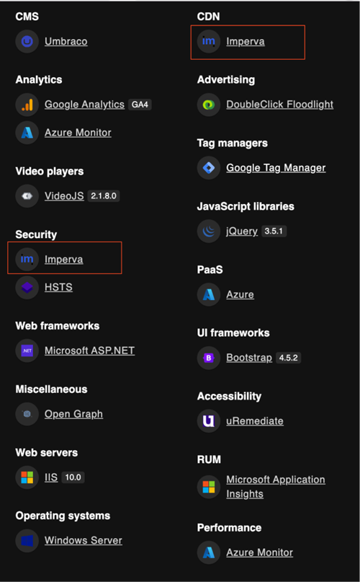Click the Azure icon under PaaS
This screenshot has height=582, width=360.
pos(209,295)
